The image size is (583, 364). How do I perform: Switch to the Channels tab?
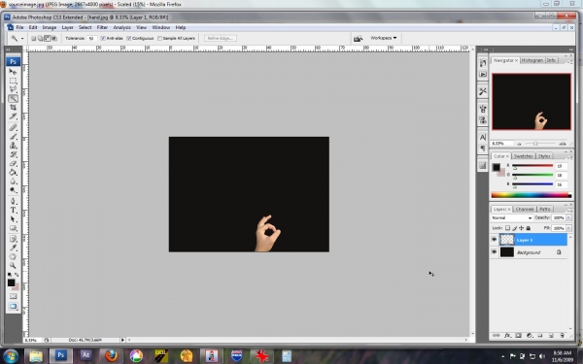pos(525,209)
